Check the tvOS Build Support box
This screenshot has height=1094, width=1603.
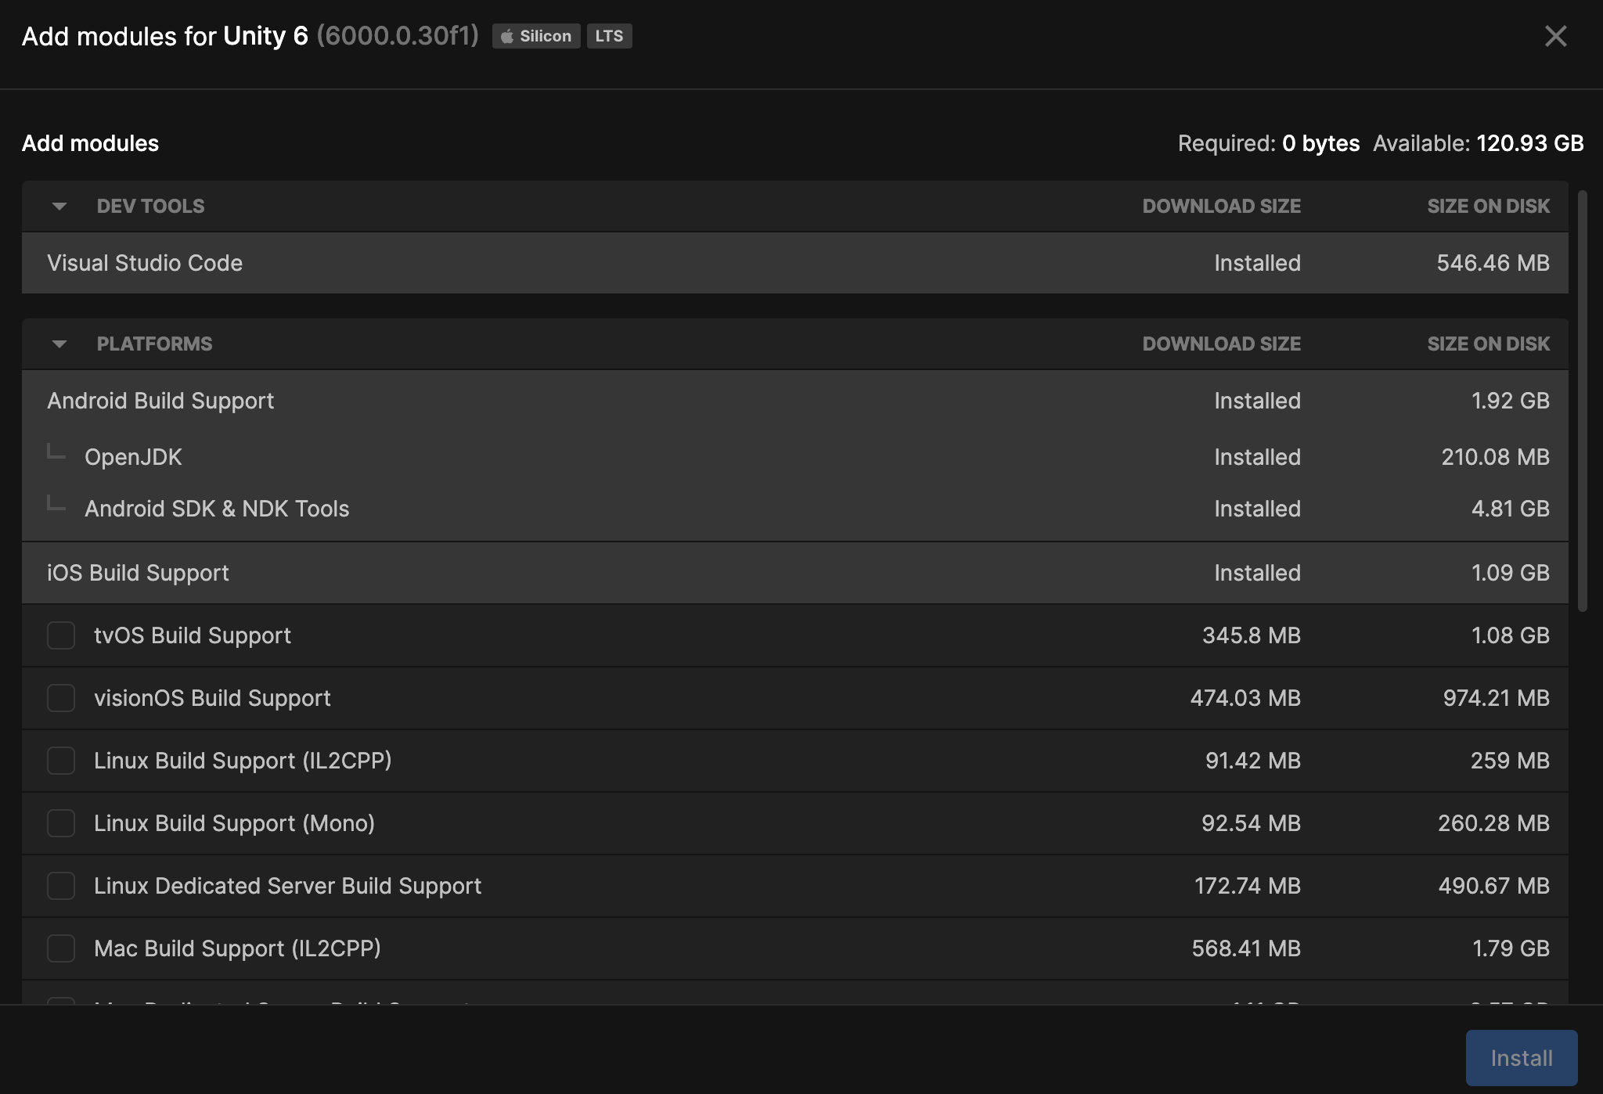coord(61,635)
